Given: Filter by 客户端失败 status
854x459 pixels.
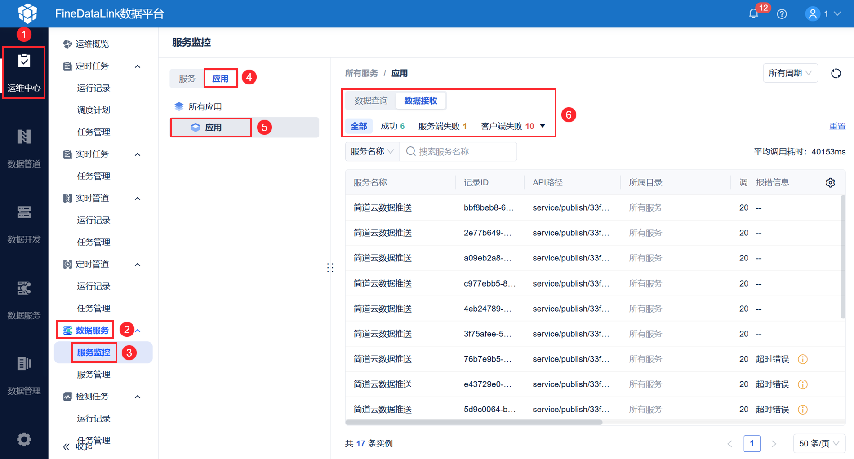Looking at the screenshot, I should [507, 126].
